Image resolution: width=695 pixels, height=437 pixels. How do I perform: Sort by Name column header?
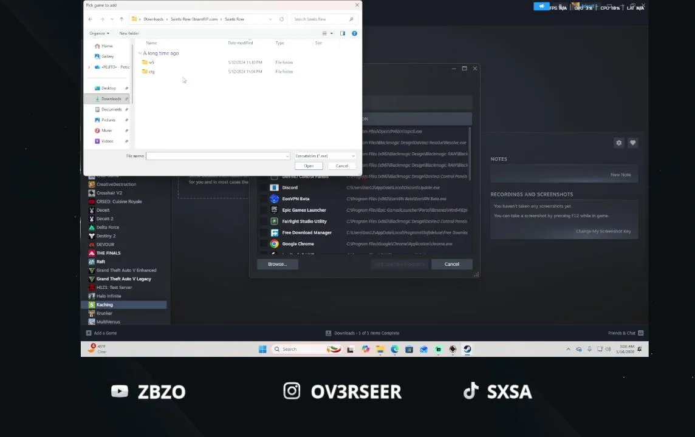pos(152,43)
